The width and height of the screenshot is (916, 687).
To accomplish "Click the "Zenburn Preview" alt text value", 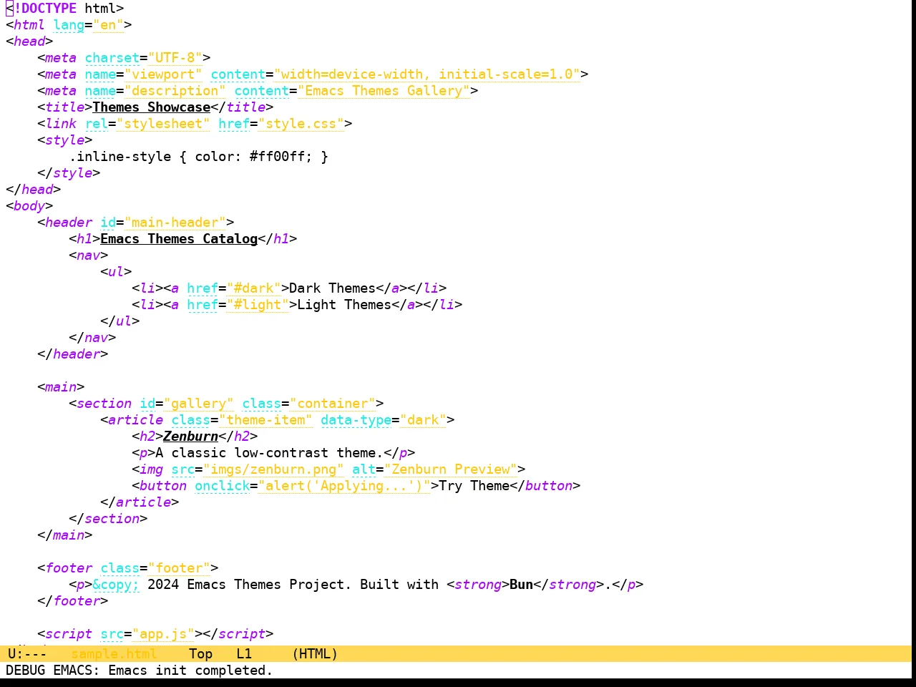I will click(451, 469).
